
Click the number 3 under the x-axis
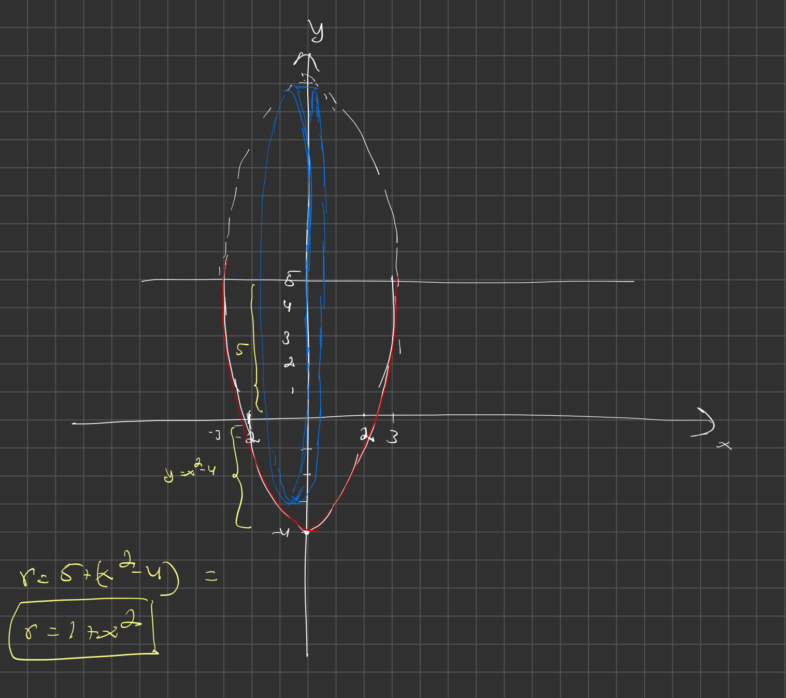(393, 438)
